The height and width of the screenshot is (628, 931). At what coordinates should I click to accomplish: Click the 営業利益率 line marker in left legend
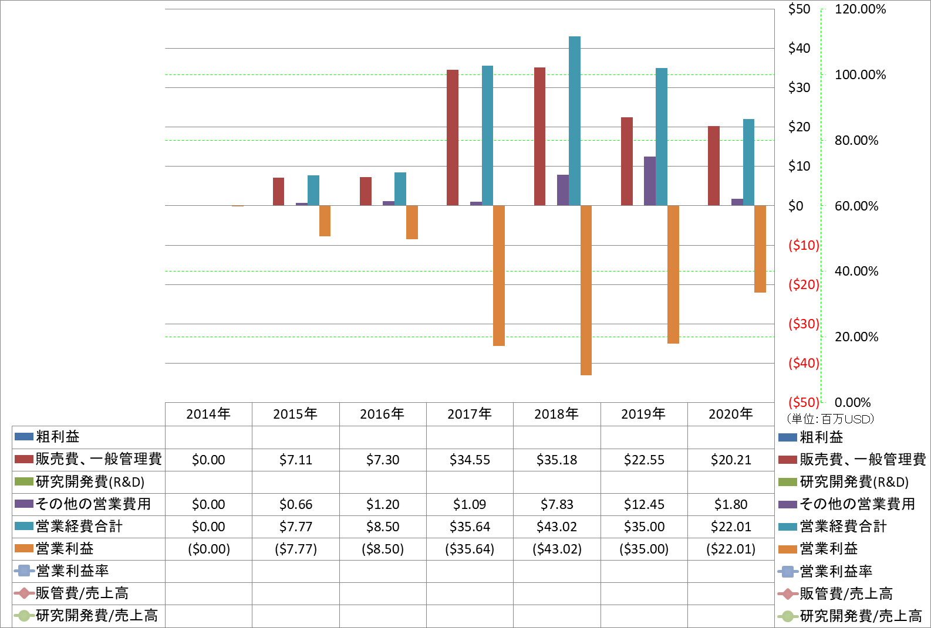tap(24, 571)
